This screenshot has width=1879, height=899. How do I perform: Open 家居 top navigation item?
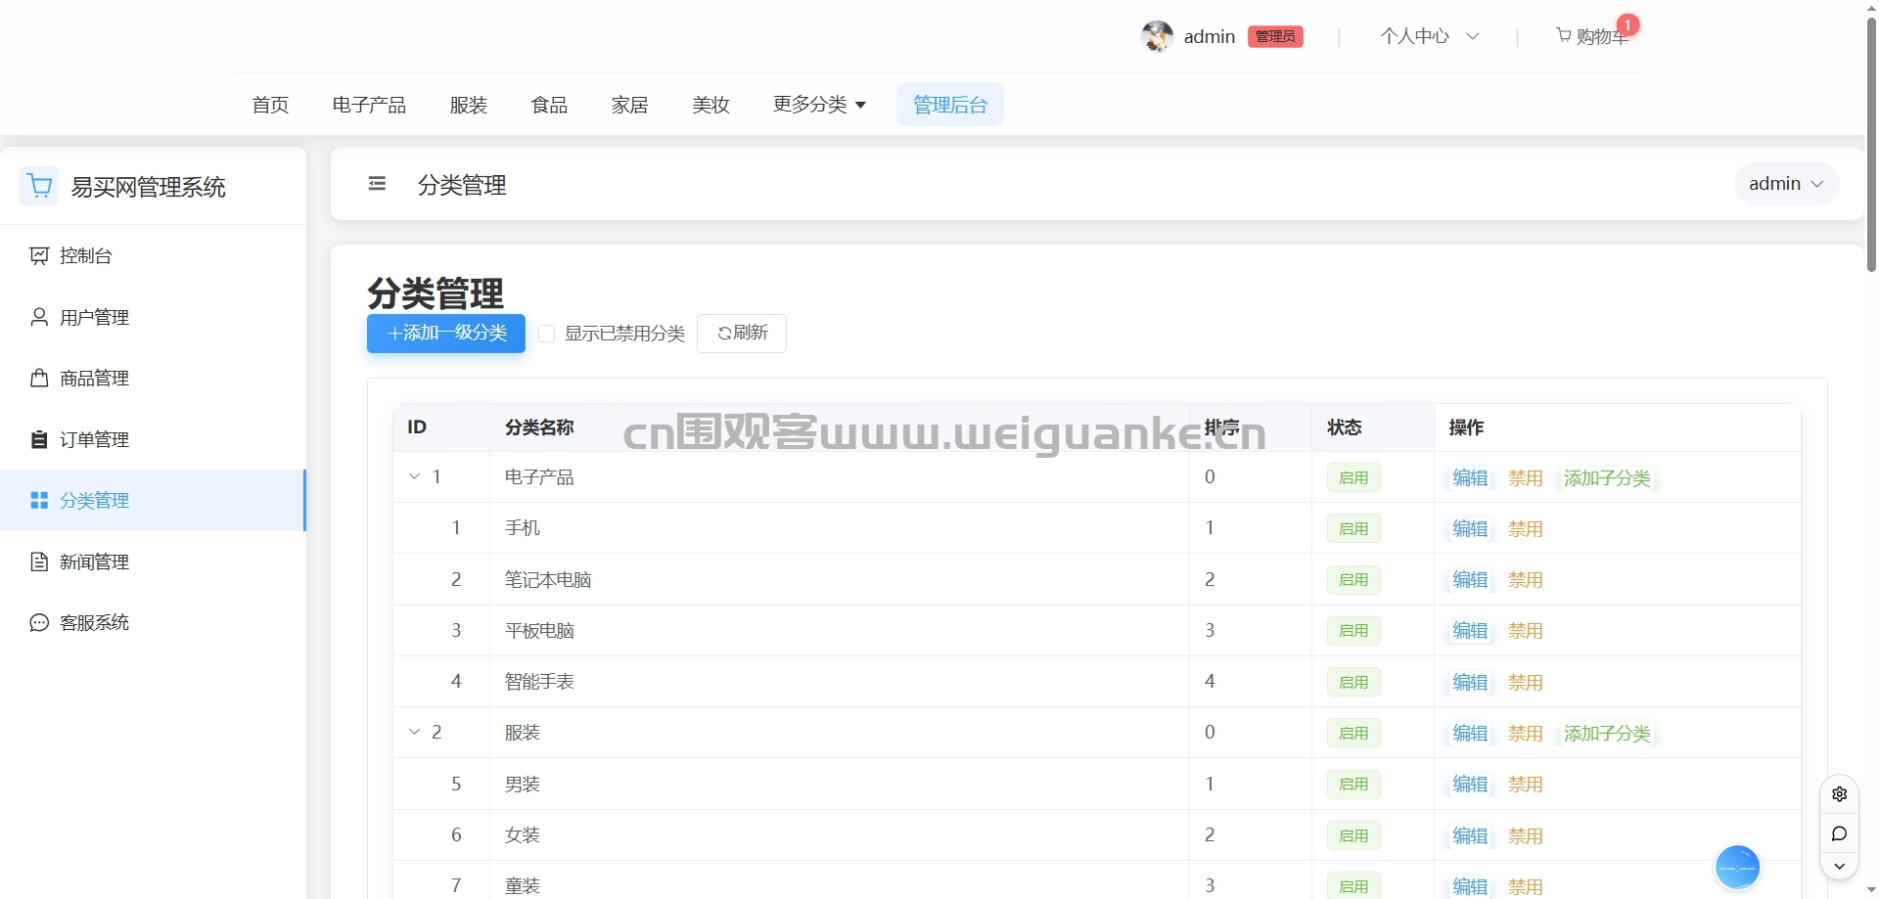[629, 105]
